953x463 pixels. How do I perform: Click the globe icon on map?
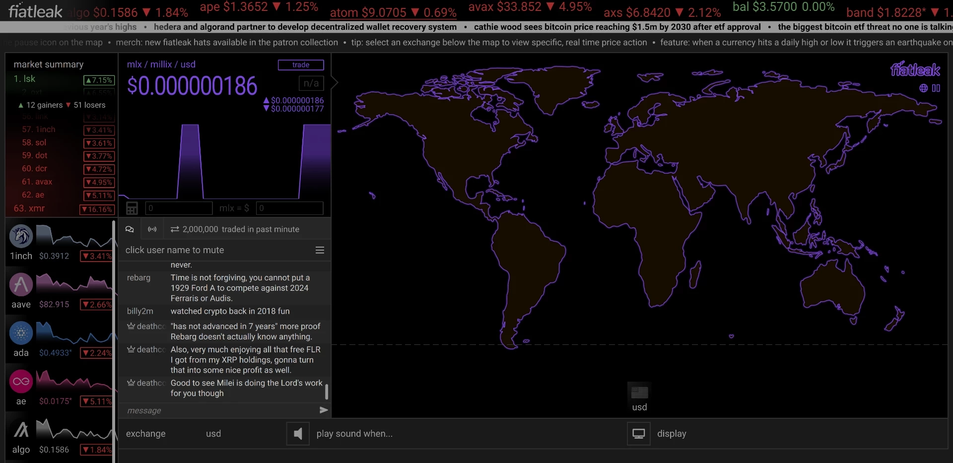point(923,88)
